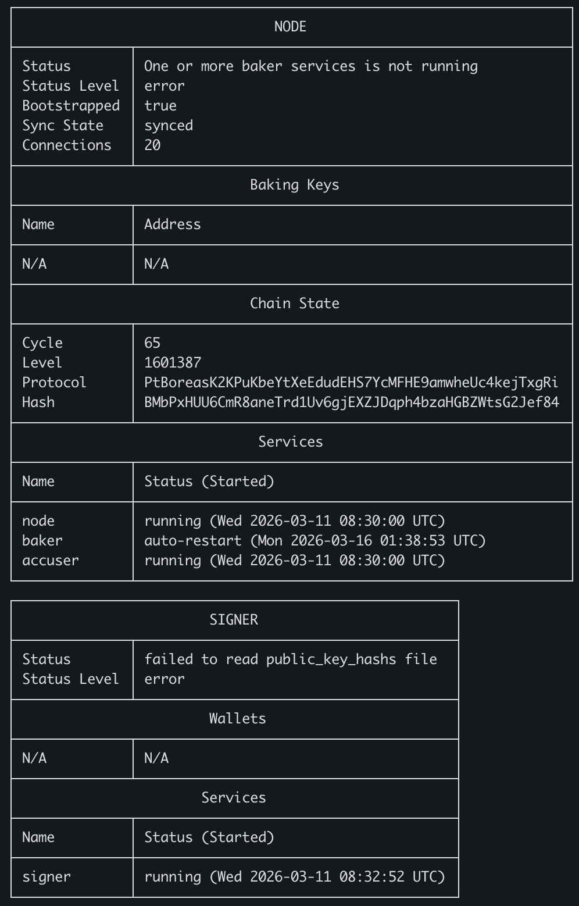Click the block hash starting with BMbPxHUU

point(351,402)
